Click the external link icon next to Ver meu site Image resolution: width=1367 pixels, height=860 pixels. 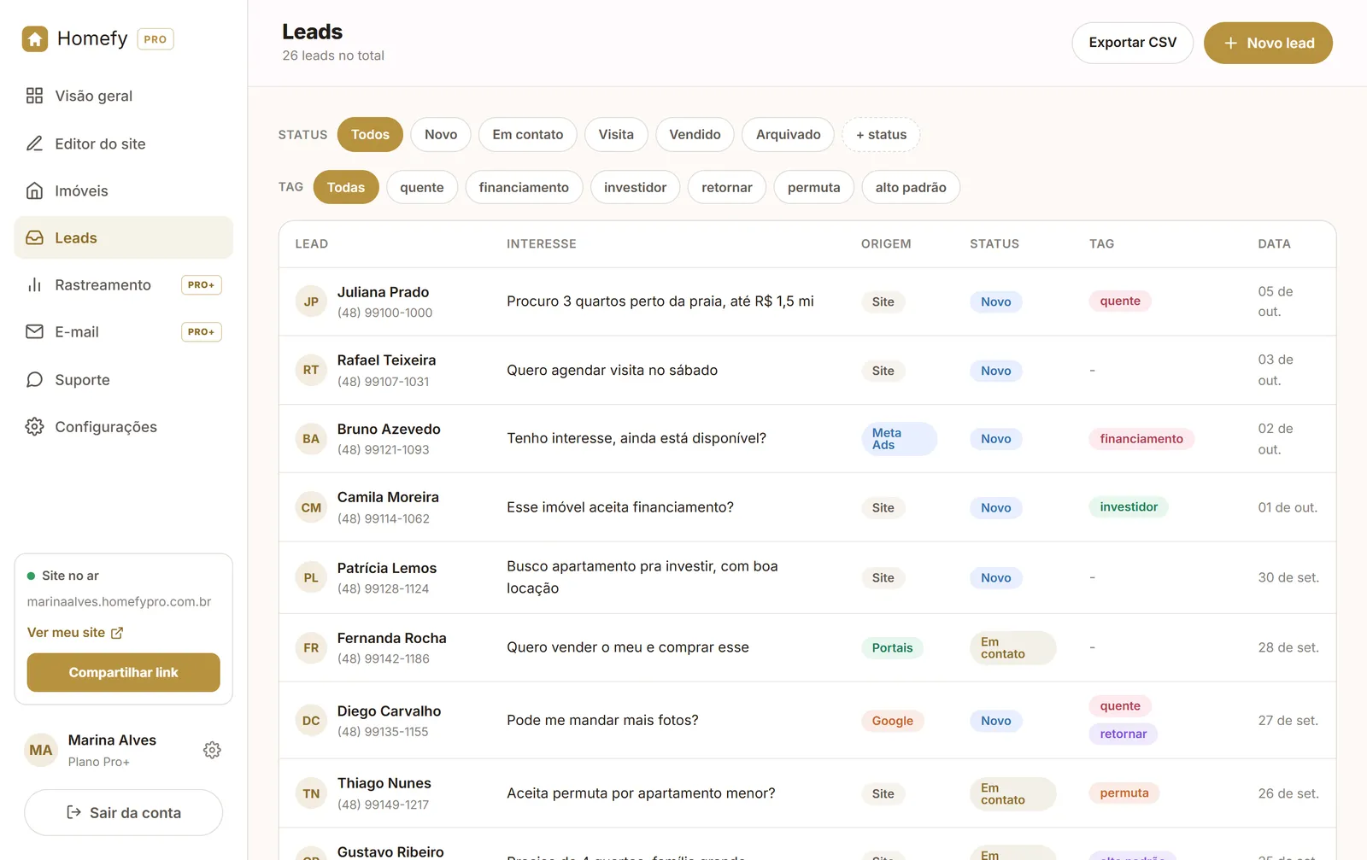click(x=117, y=633)
